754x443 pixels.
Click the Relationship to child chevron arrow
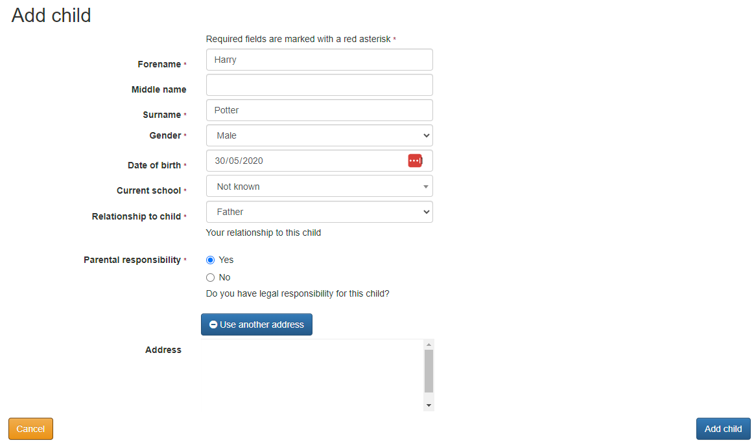tap(426, 212)
